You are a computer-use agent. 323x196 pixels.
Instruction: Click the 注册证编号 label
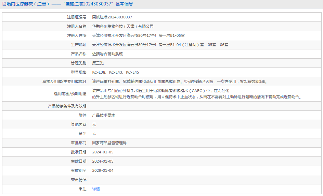tap(77, 17)
